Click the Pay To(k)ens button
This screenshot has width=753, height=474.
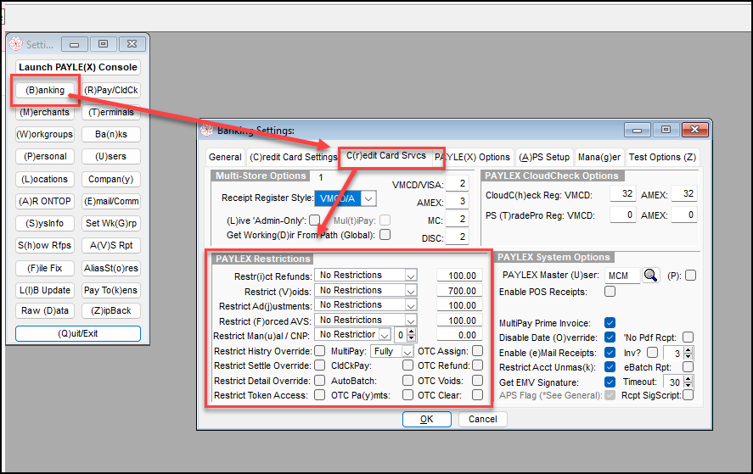coord(111,290)
